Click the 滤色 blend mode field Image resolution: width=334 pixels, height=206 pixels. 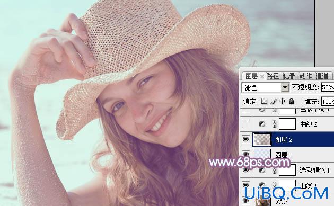(266, 87)
